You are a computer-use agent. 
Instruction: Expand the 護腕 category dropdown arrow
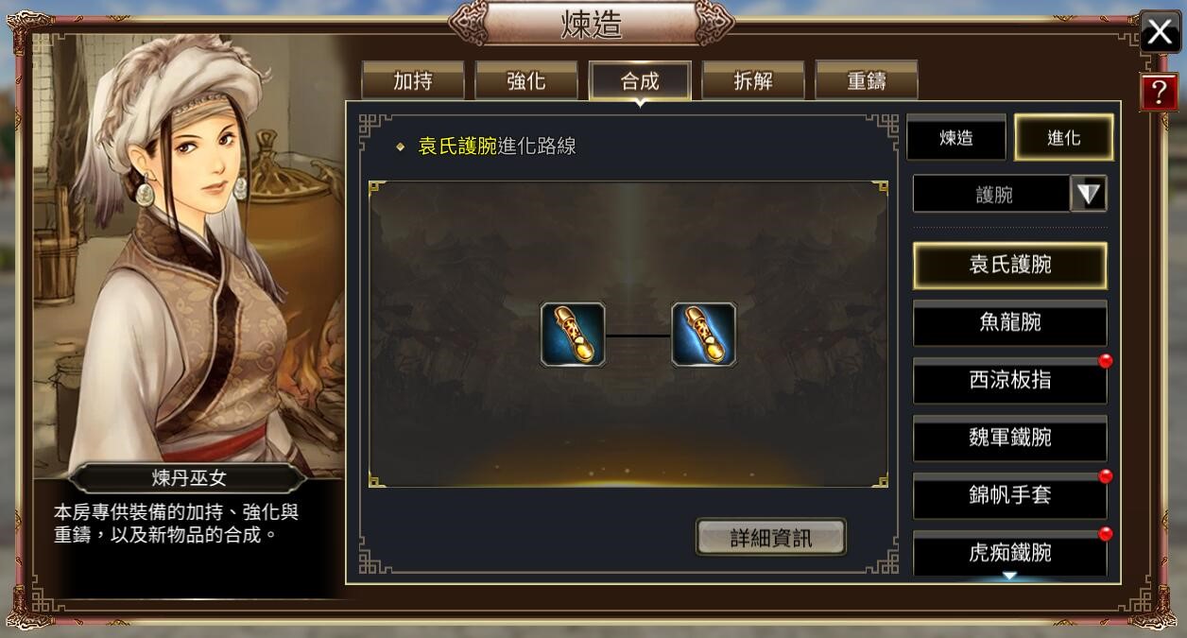pyautogui.click(x=1089, y=195)
